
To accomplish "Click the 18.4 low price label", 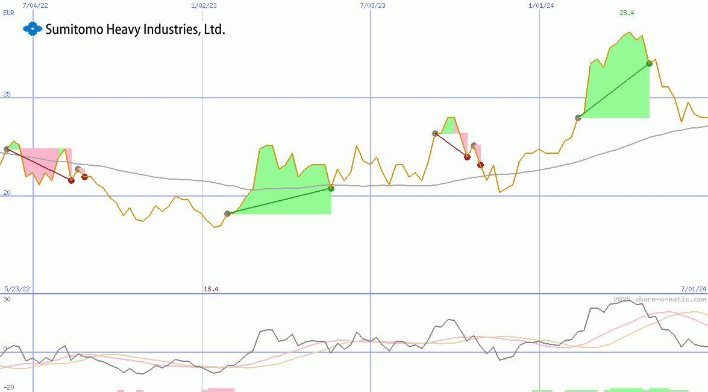I will [211, 289].
